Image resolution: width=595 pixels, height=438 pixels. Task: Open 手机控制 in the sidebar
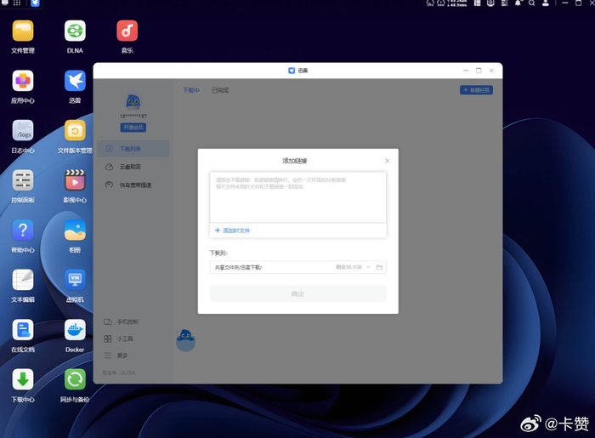[x=122, y=321]
